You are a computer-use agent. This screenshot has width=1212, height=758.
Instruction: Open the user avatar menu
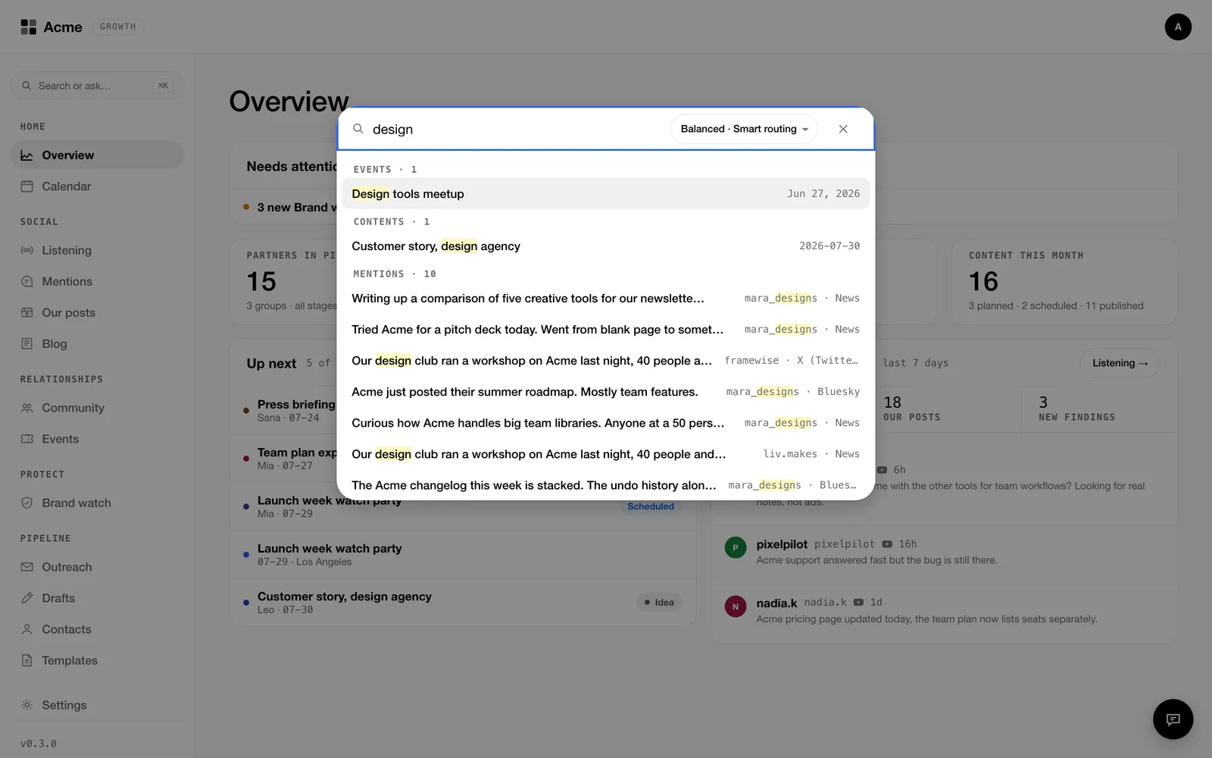[x=1178, y=27]
